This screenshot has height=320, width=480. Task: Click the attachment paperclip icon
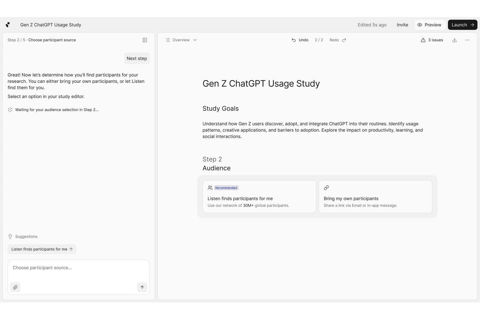click(x=15, y=287)
